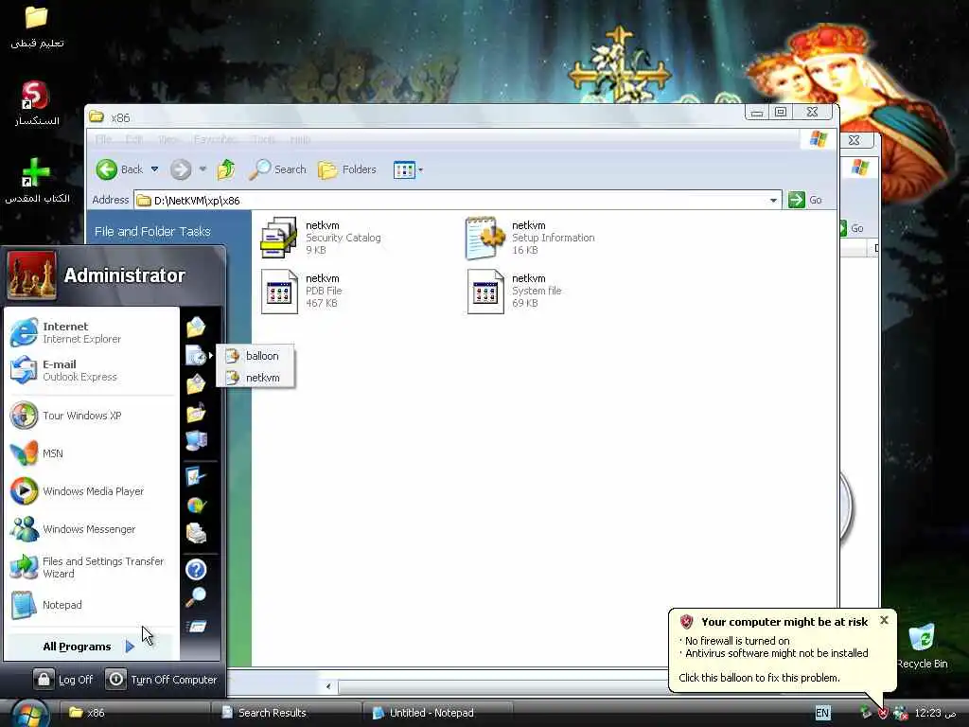969x727 pixels.
Task: Open the Views icon in toolbar
Action: click(x=404, y=169)
